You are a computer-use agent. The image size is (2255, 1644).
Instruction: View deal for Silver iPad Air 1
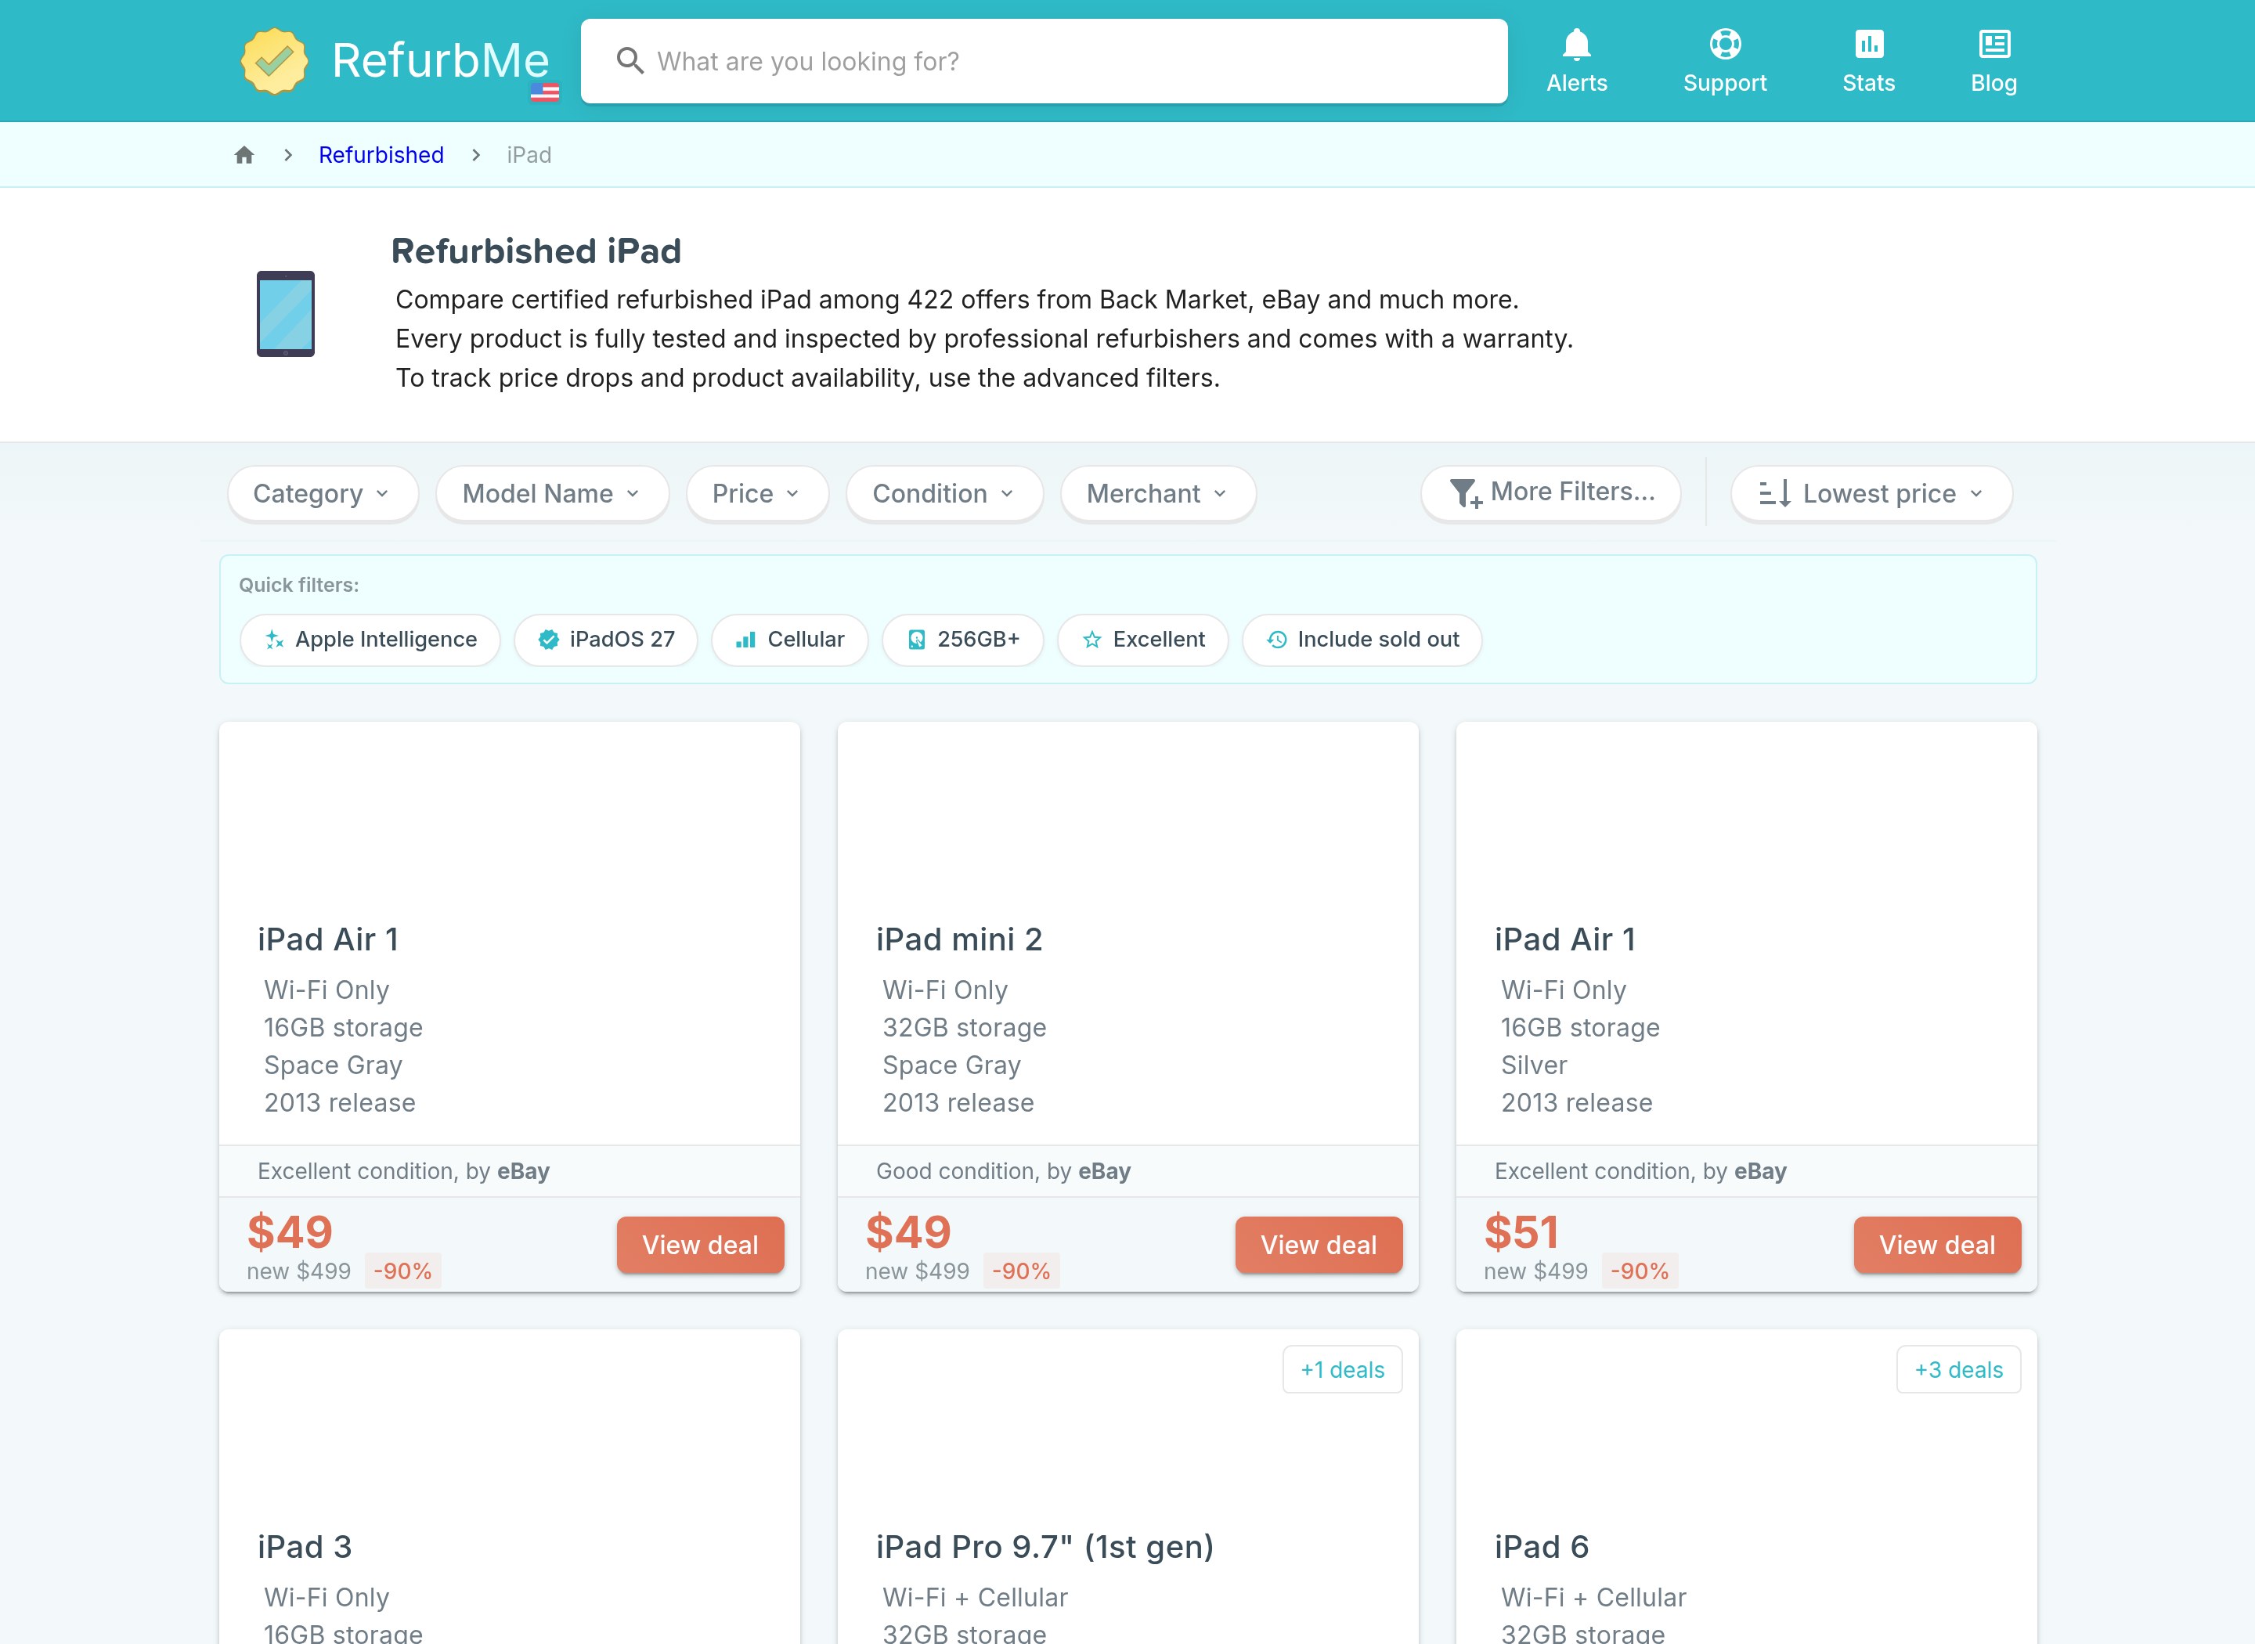[1938, 1244]
